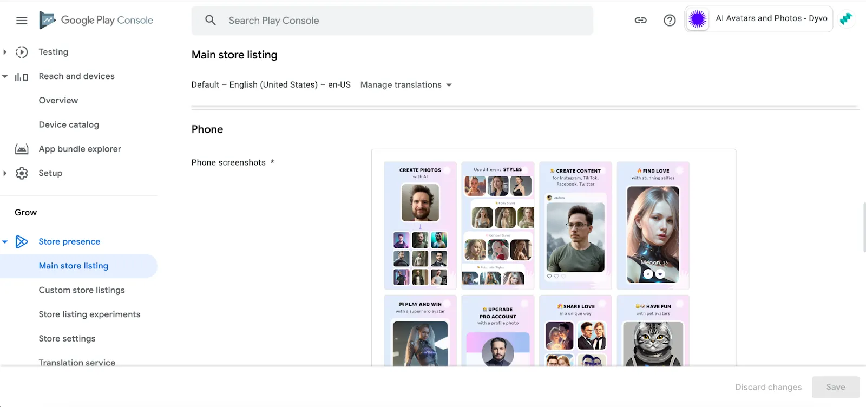Open Custom store listings page
Image resolution: width=866 pixels, height=407 pixels.
point(82,290)
